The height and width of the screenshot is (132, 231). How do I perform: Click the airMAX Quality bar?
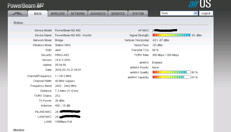(x=171, y=72)
